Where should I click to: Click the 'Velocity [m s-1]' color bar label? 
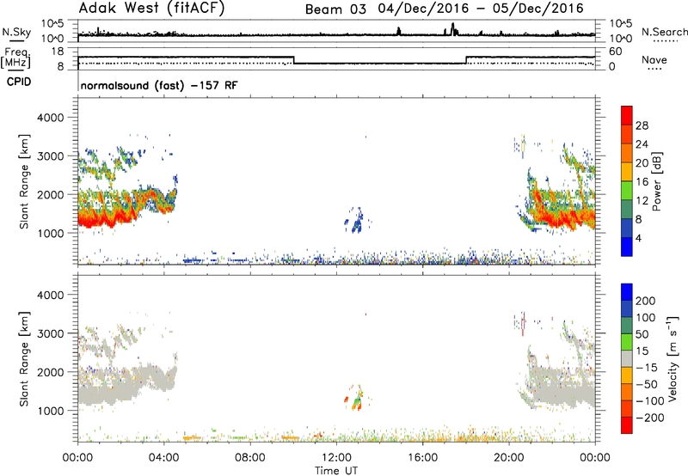tap(673, 358)
